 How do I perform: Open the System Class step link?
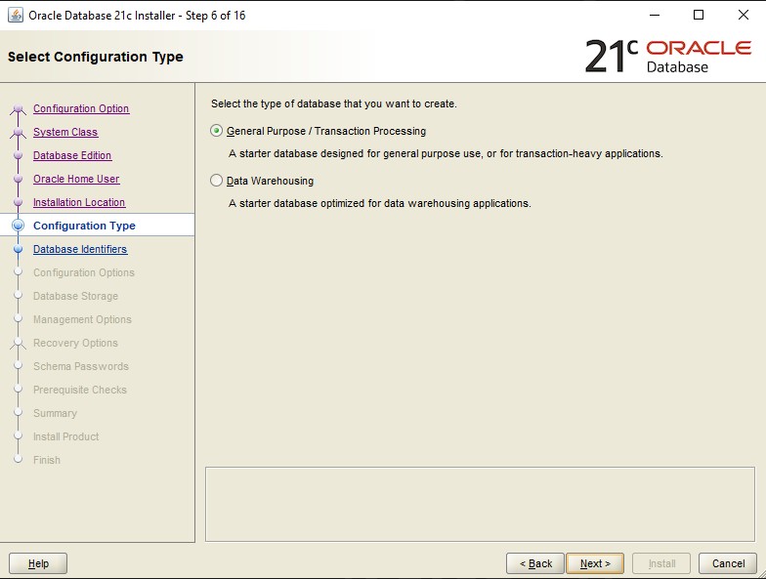65,132
